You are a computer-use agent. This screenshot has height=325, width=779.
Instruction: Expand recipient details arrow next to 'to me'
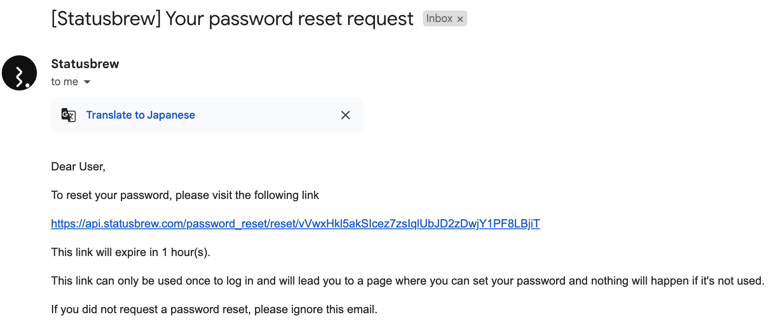(87, 82)
